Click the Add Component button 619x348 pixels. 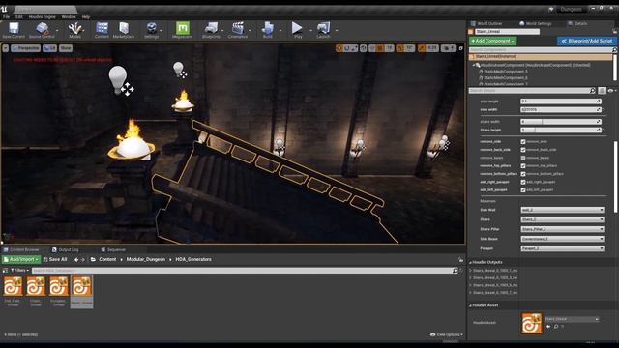(x=492, y=41)
